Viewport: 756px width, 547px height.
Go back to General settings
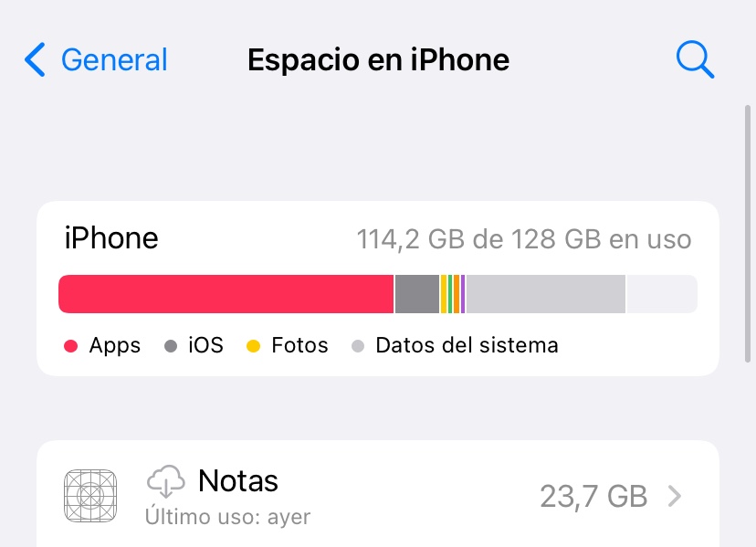click(96, 59)
